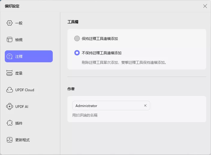
Task: Click the cloud icon for UPDF Cloud
Action: [10, 90]
